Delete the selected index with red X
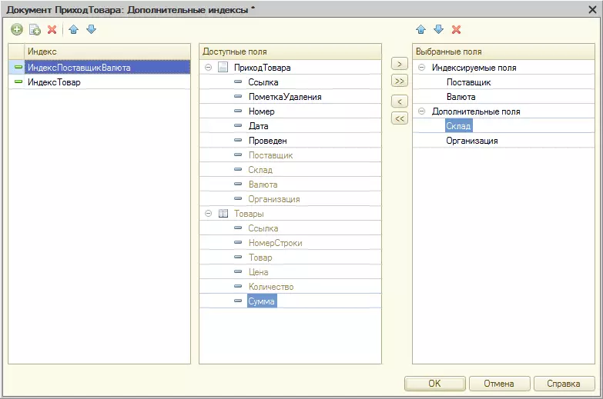Image resolution: width=603 pixels, height=399 pixels. pos(52,29)
